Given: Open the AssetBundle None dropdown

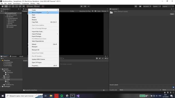Looking at the screenshot, I should click(140, 90).
